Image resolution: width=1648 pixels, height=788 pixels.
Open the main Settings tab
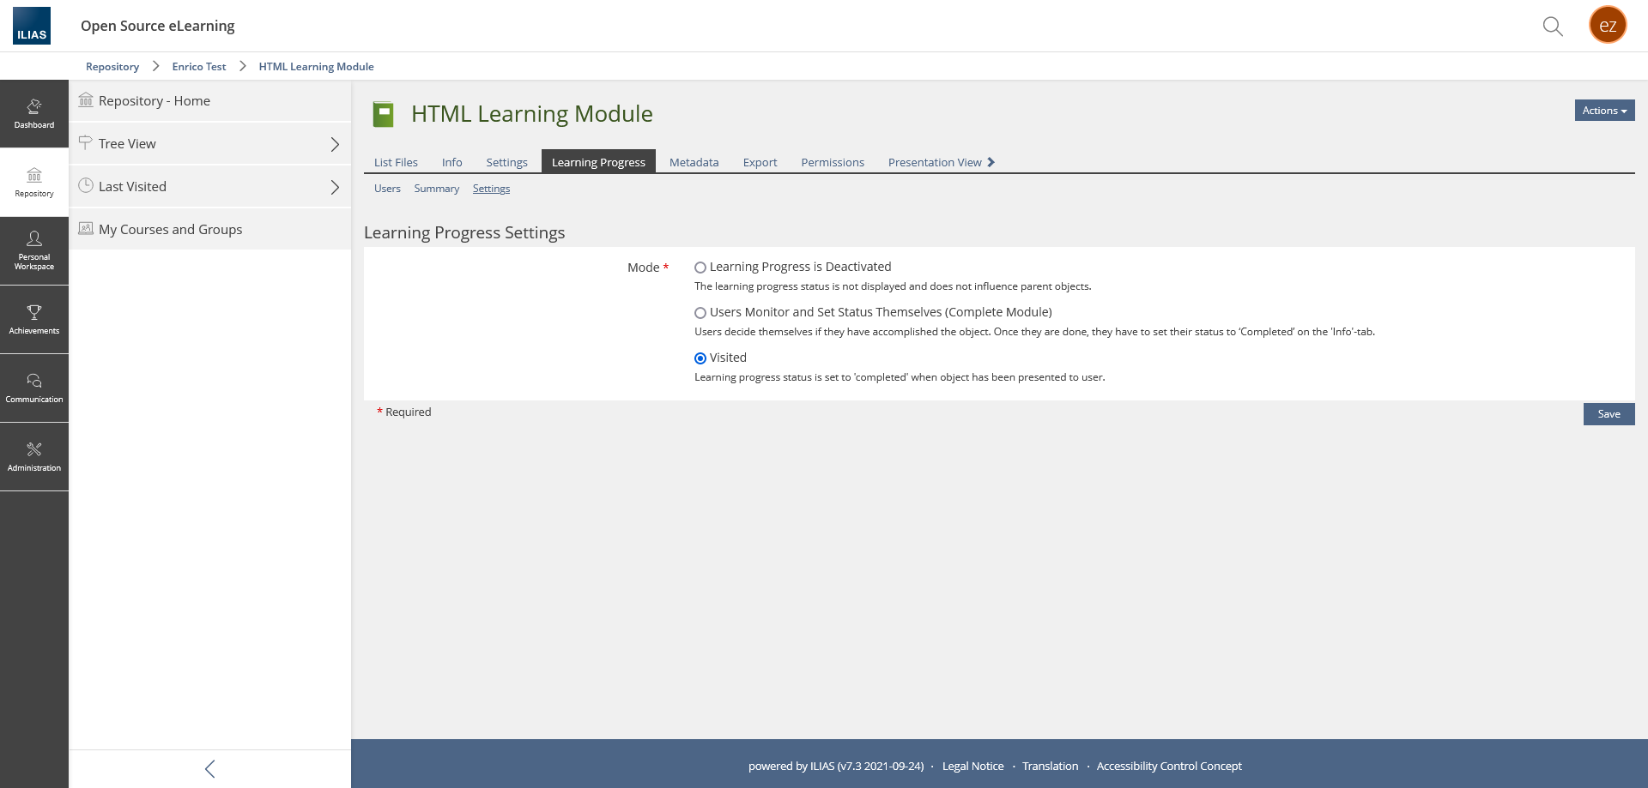pyautogui.click(x=506, y=162)
